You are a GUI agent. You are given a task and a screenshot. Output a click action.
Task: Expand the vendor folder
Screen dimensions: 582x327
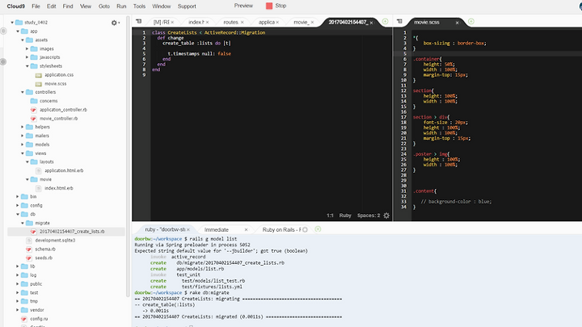[x=18, y=310]
